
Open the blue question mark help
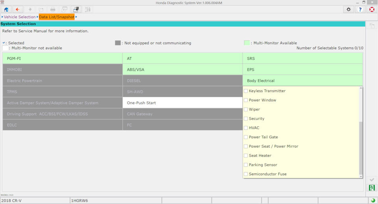click(x=360, y=9)
